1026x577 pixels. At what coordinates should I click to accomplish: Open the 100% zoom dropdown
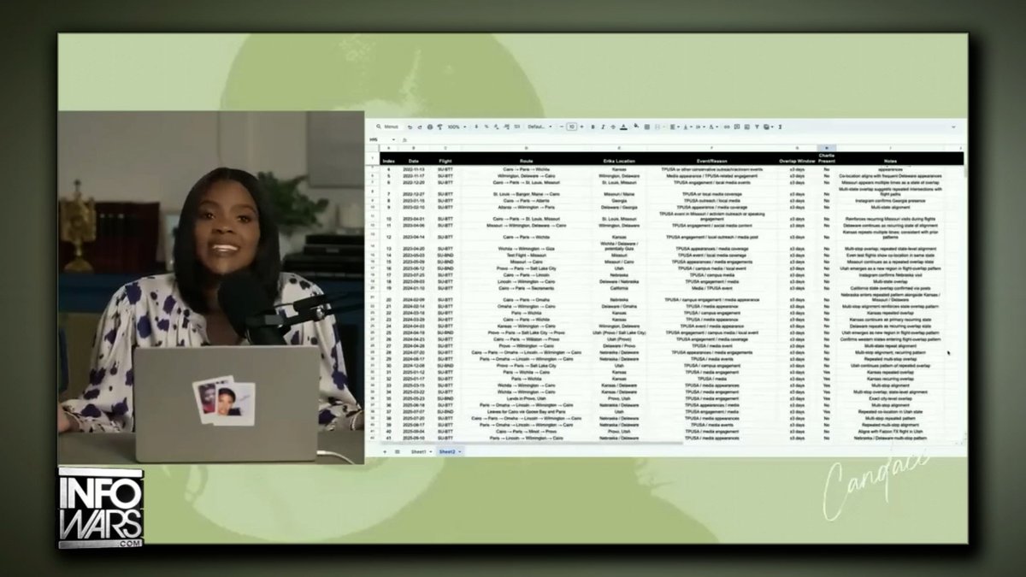pos(457,127)
